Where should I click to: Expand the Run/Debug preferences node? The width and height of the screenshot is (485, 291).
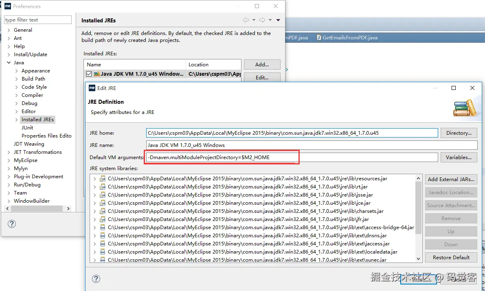tap(9, 185)
